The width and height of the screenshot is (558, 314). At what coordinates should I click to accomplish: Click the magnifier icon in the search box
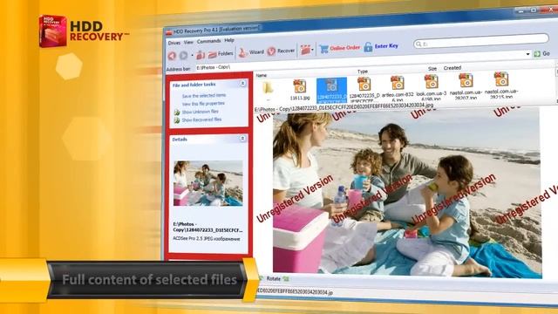point(418,44)
